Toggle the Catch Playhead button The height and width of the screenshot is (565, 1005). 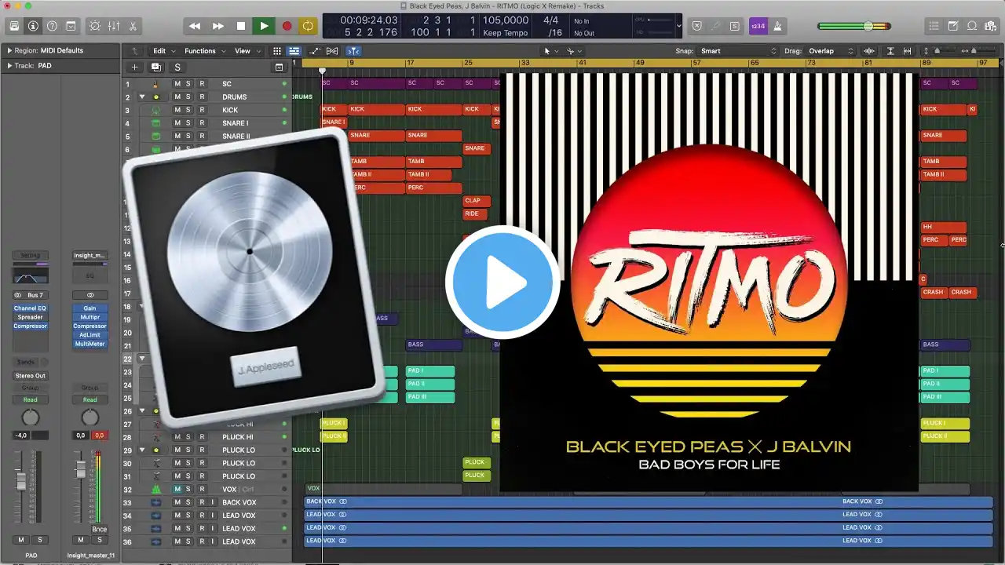point(353,51)
